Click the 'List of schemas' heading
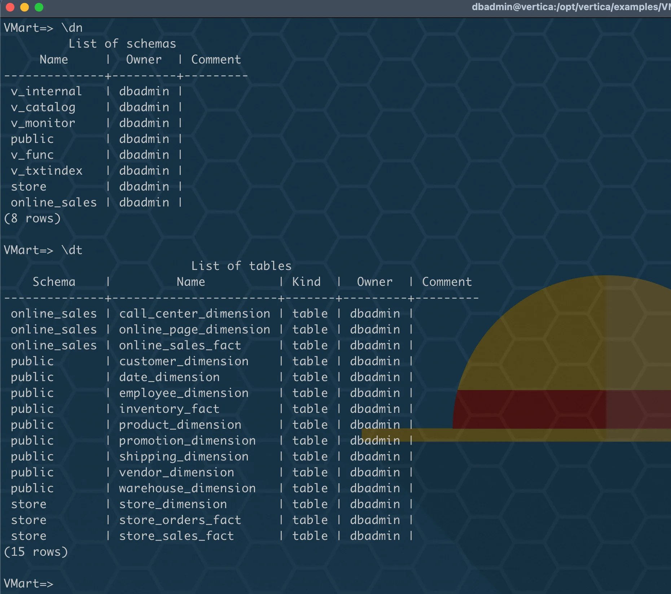 pos(122,44)
